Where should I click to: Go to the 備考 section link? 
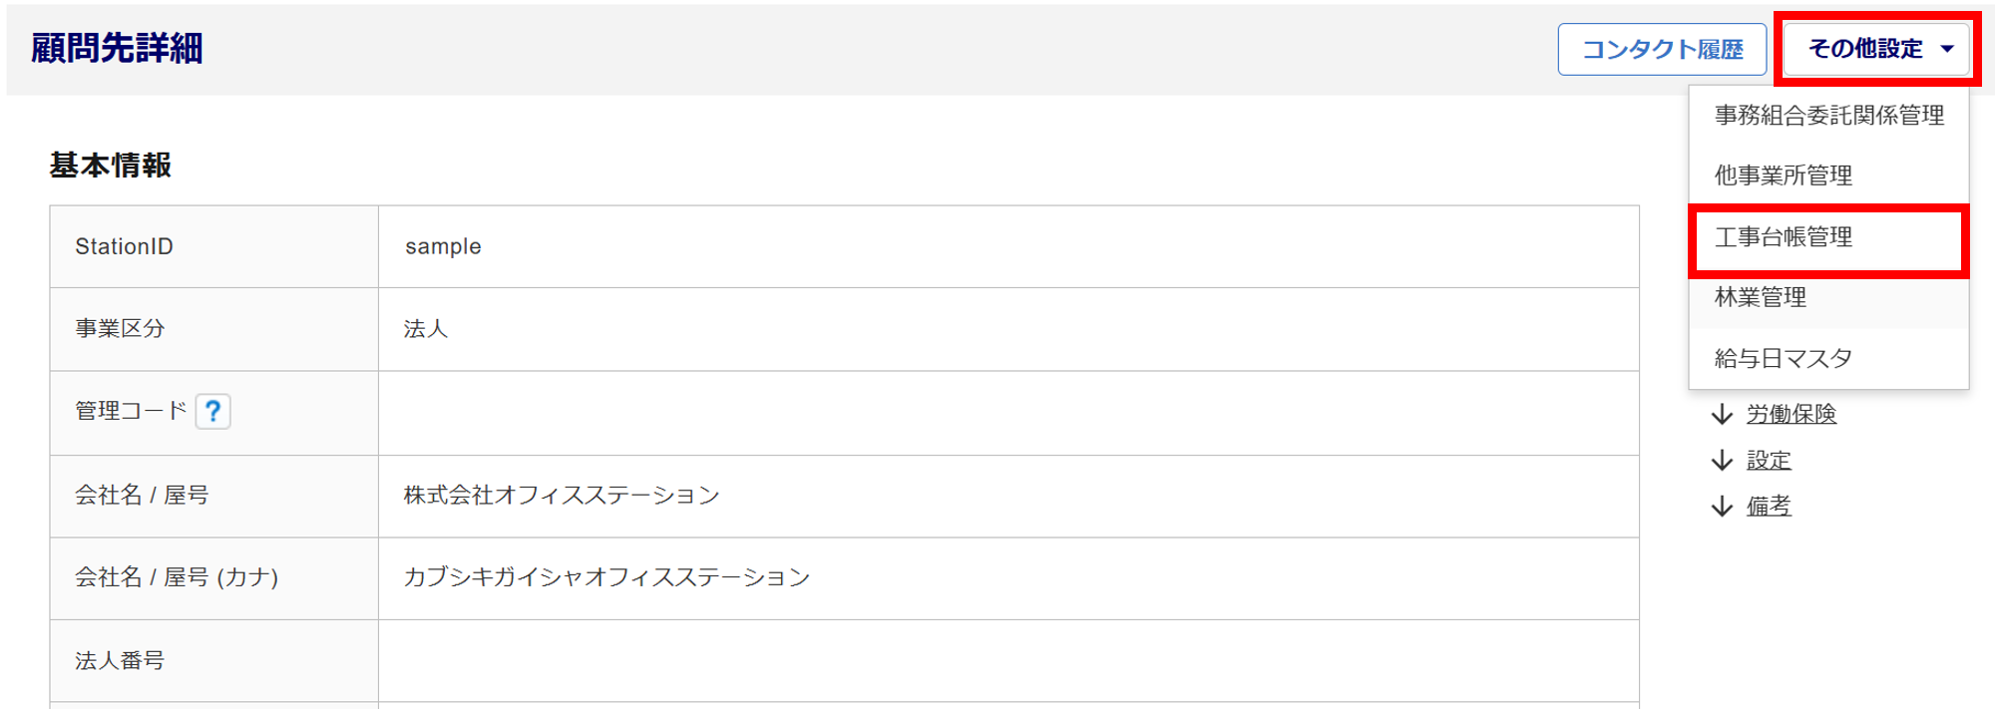pos(1769,507)
